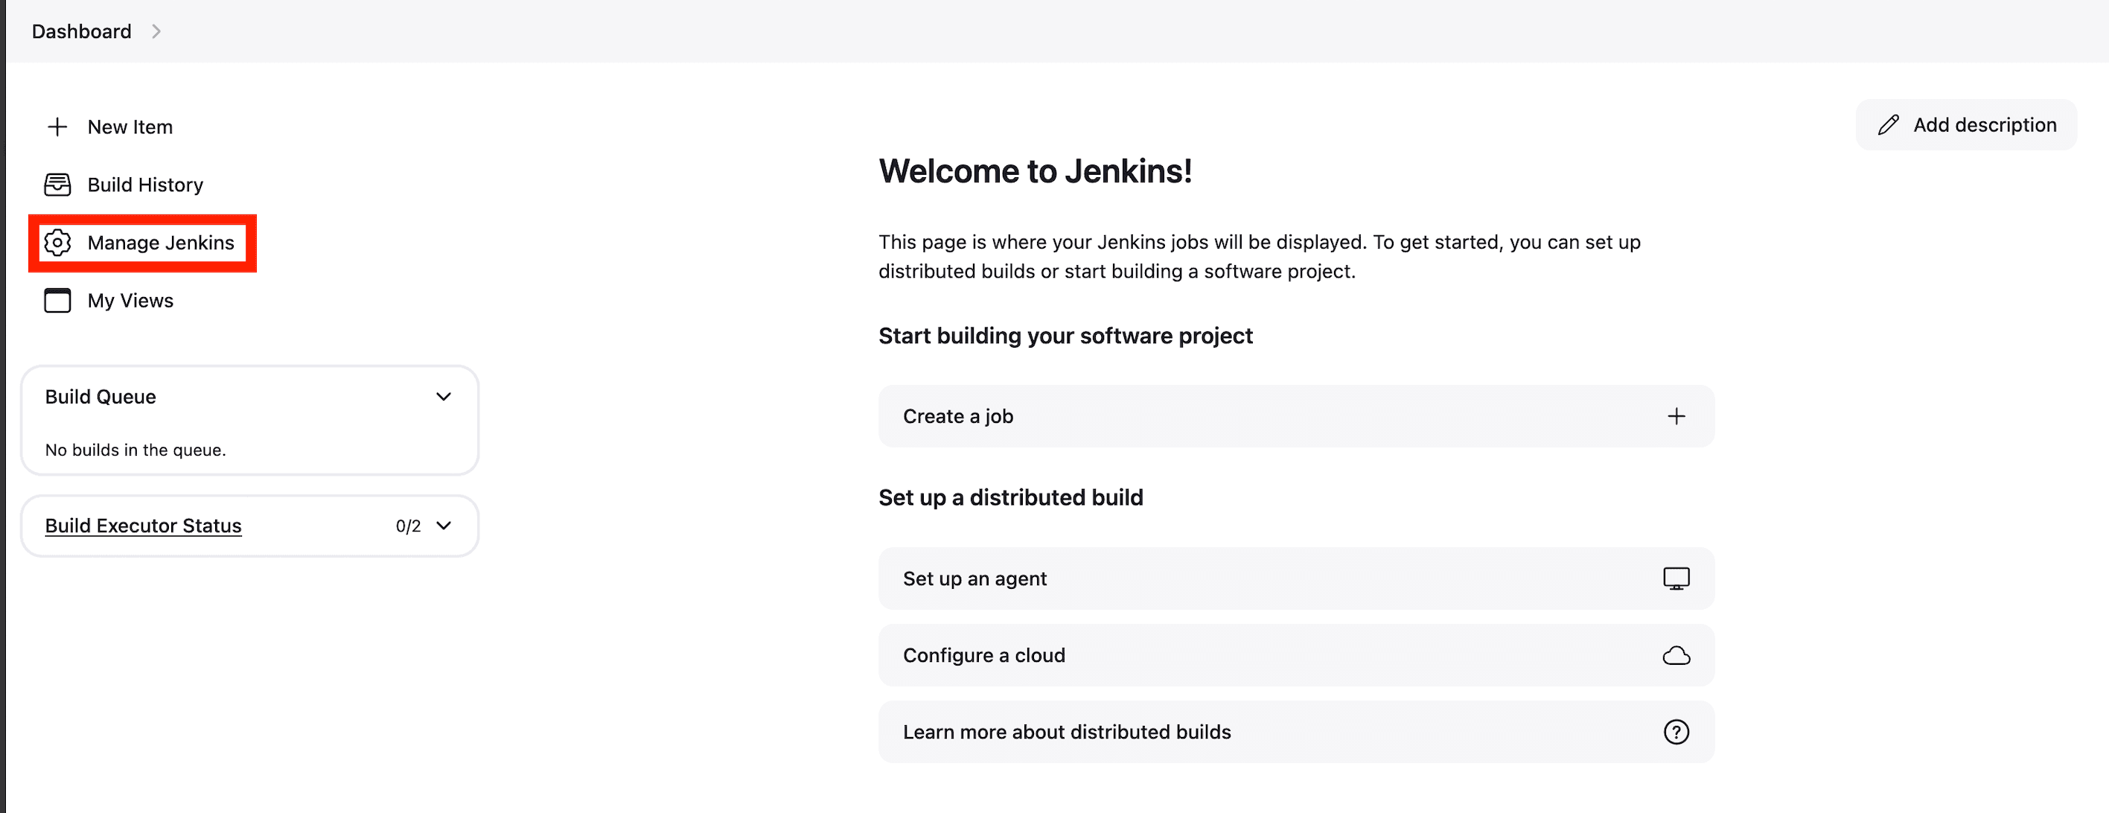Click Create a job
Screen dimensions: 2109x813
tap(957, 416)
